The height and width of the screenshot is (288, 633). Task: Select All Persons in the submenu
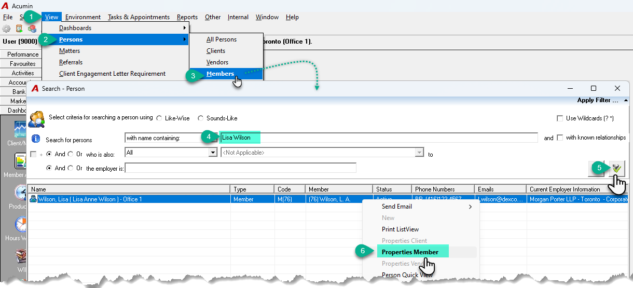click(222, 39)
